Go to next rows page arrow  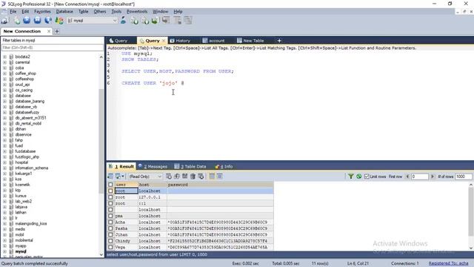tap(433, 177)
